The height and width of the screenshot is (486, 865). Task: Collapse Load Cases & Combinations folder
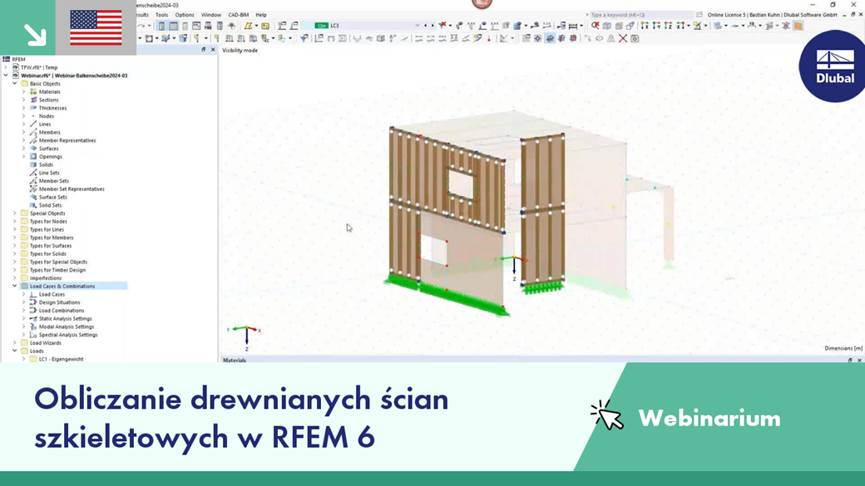15,286
